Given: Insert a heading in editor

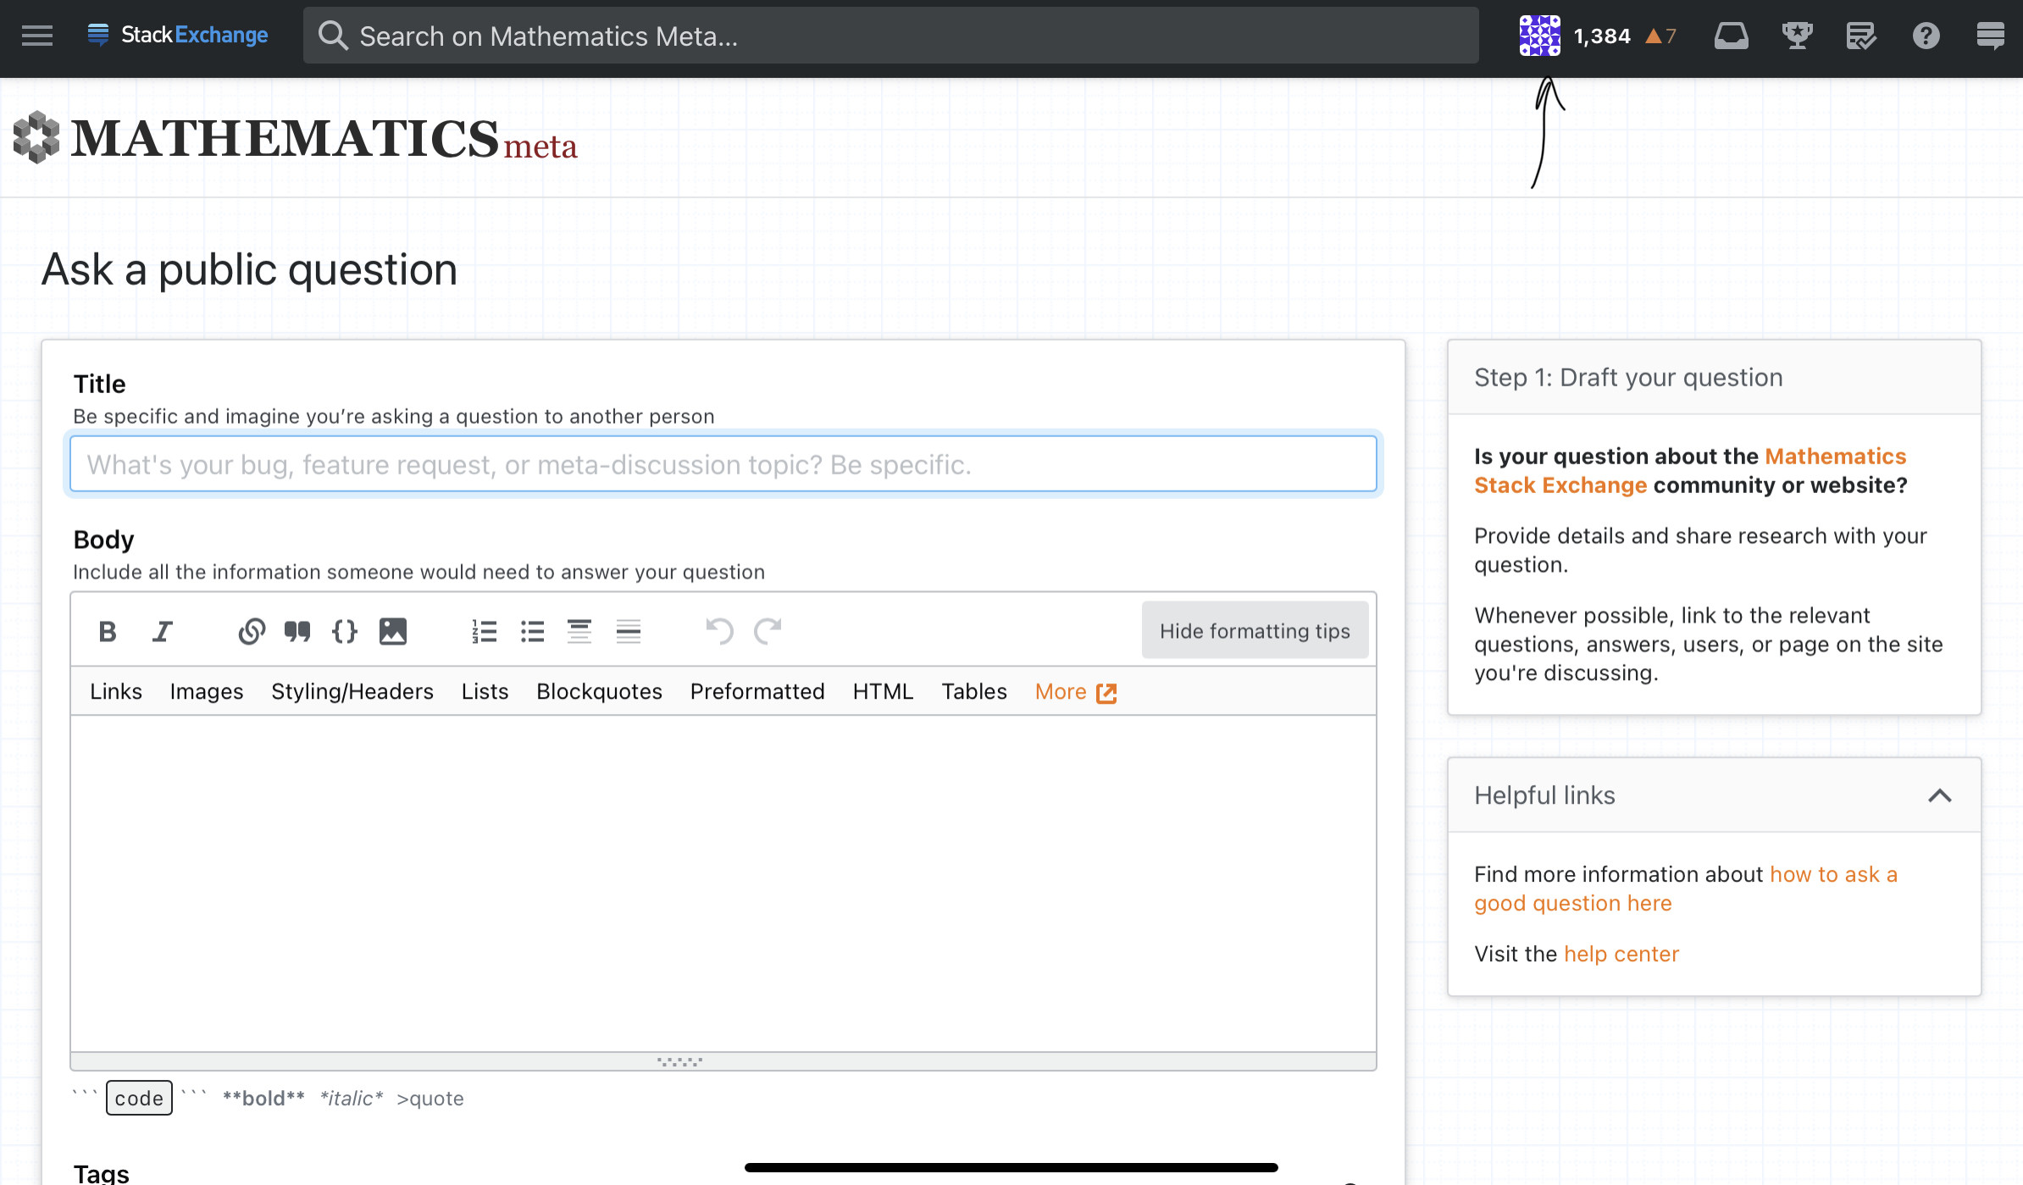Looking at the screenshot, I should pos(579,631).
